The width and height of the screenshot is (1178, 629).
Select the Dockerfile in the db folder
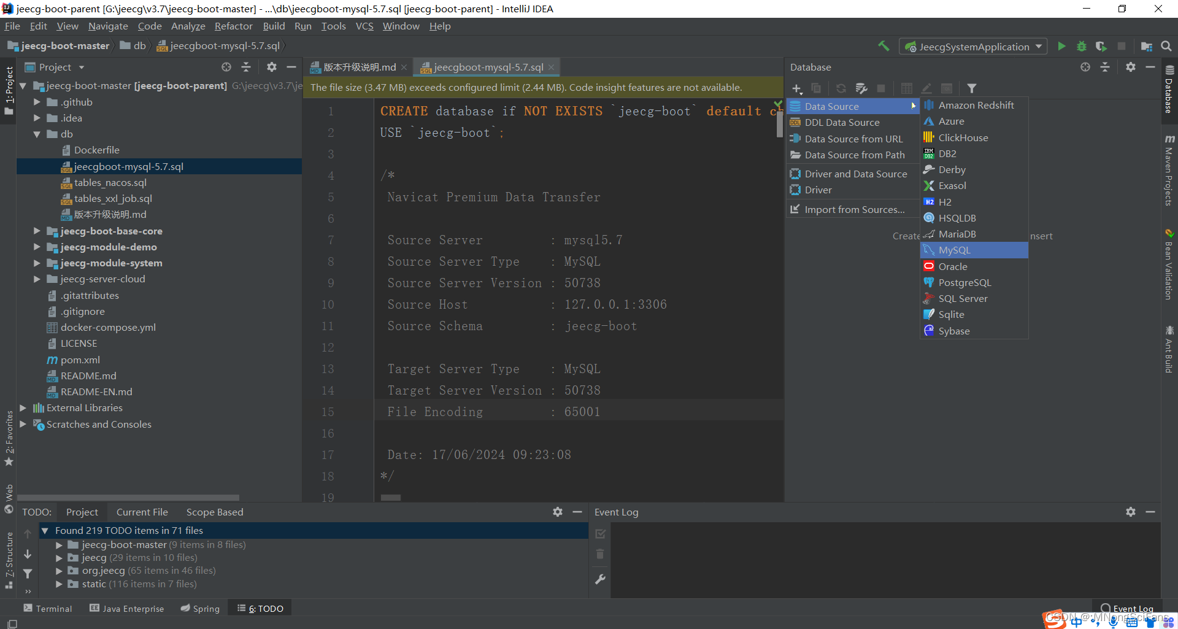[x=90, y=150]
